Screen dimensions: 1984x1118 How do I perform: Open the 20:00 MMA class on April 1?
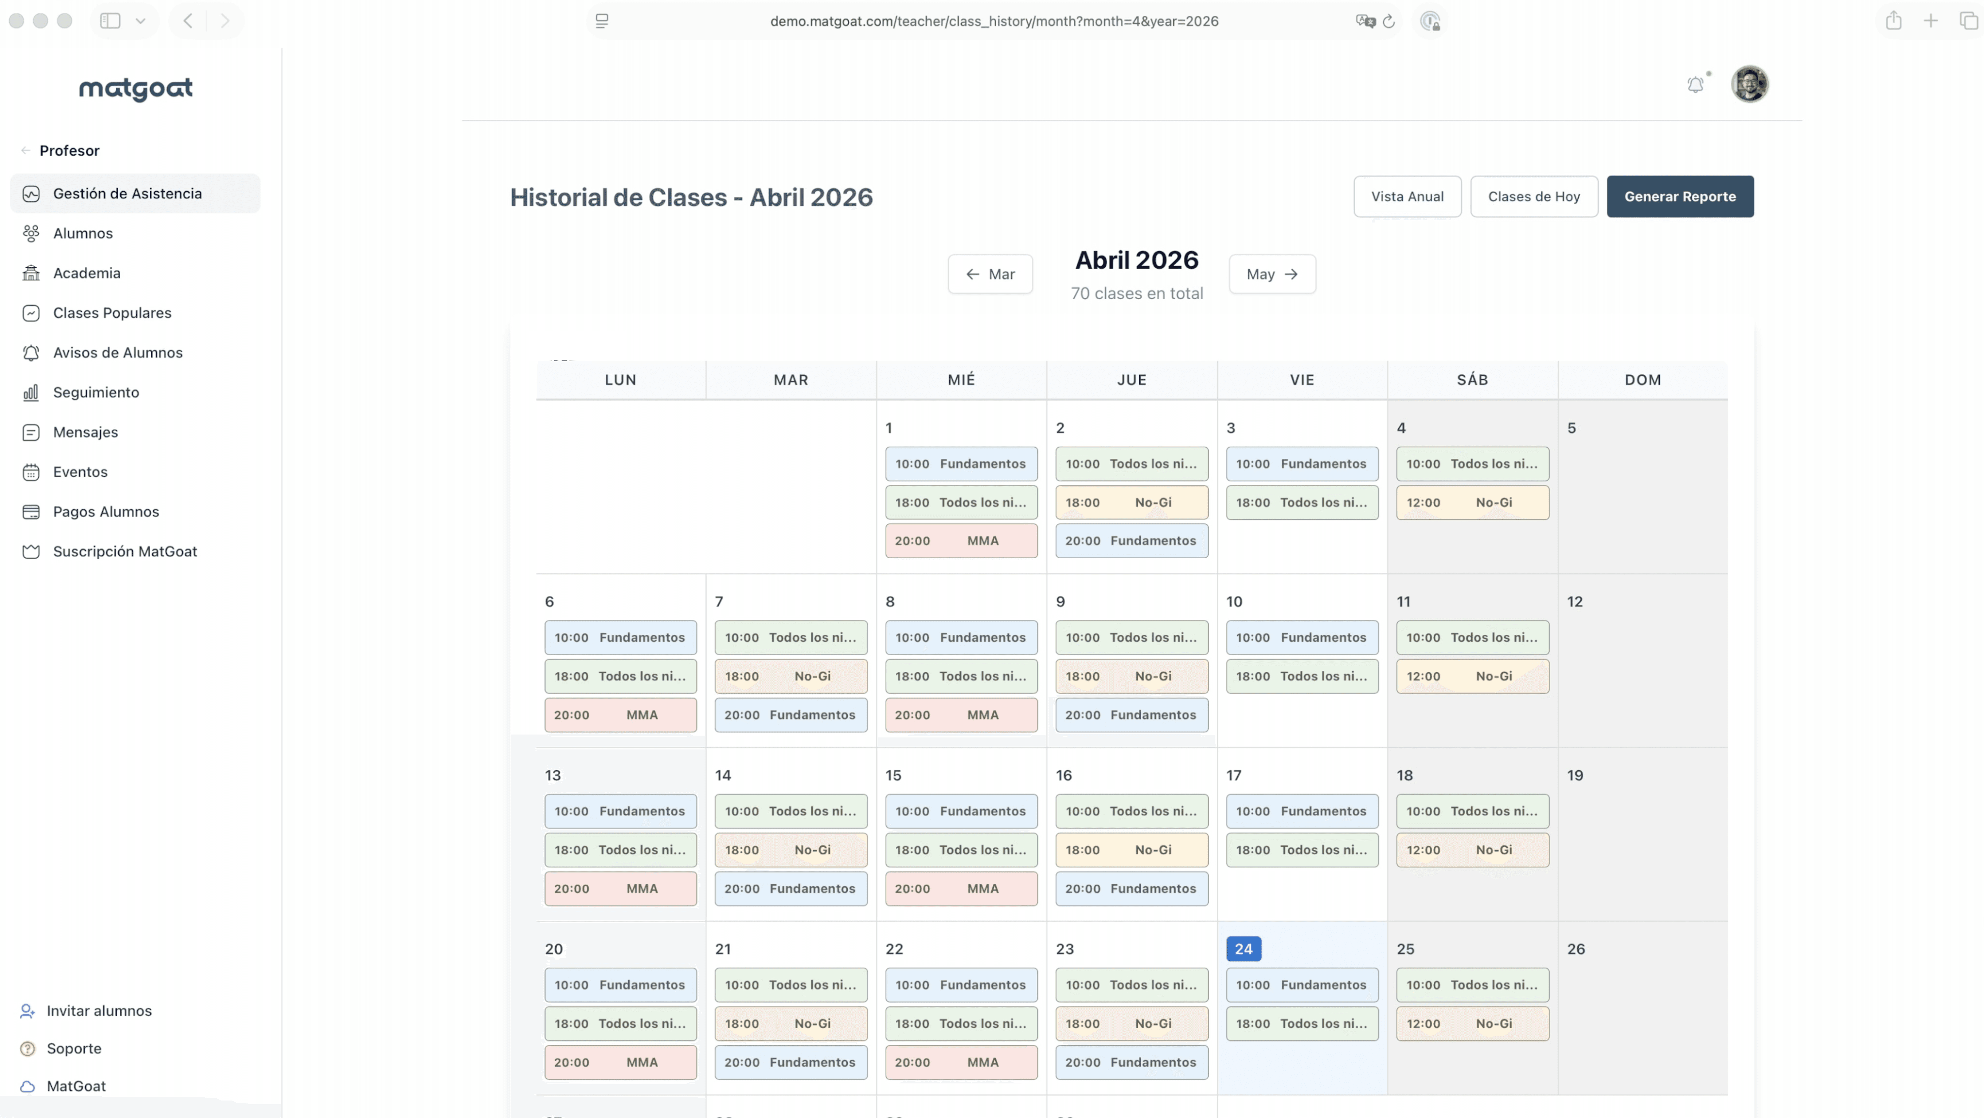tap(961, 541)
